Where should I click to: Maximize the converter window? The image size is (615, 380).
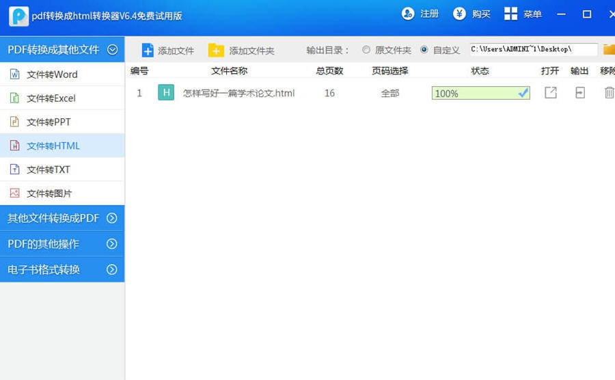pyautogui.click(x=587, y=14)
